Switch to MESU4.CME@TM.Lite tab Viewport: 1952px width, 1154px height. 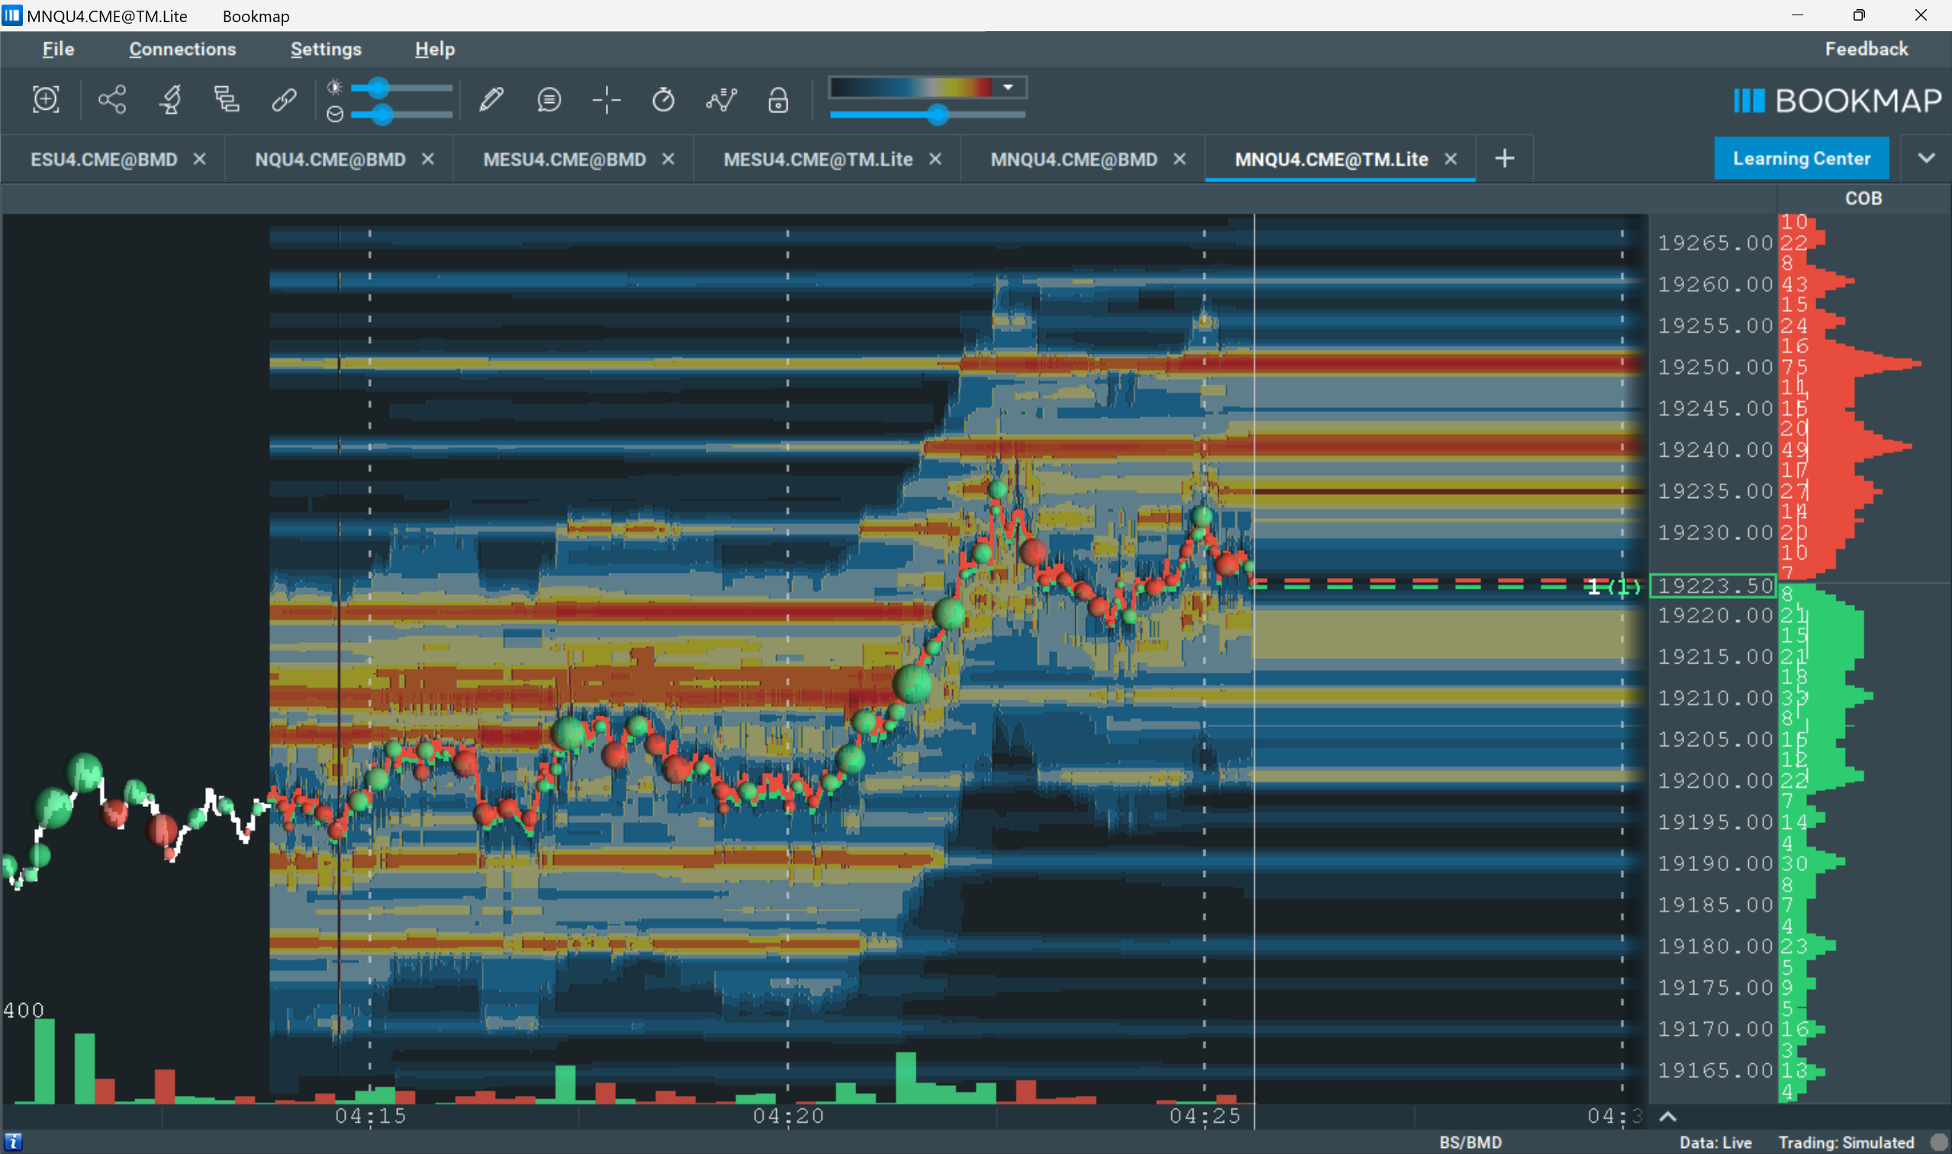point(818,159)
